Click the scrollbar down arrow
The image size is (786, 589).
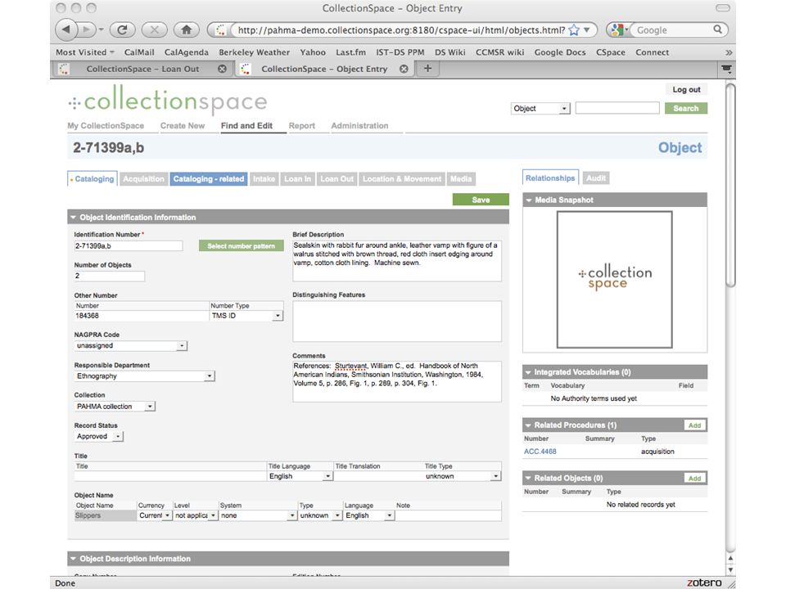tap(730, 569)
